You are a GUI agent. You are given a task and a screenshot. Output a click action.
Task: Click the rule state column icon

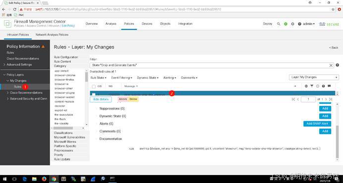pyautogui.click(x=306, y=86)
